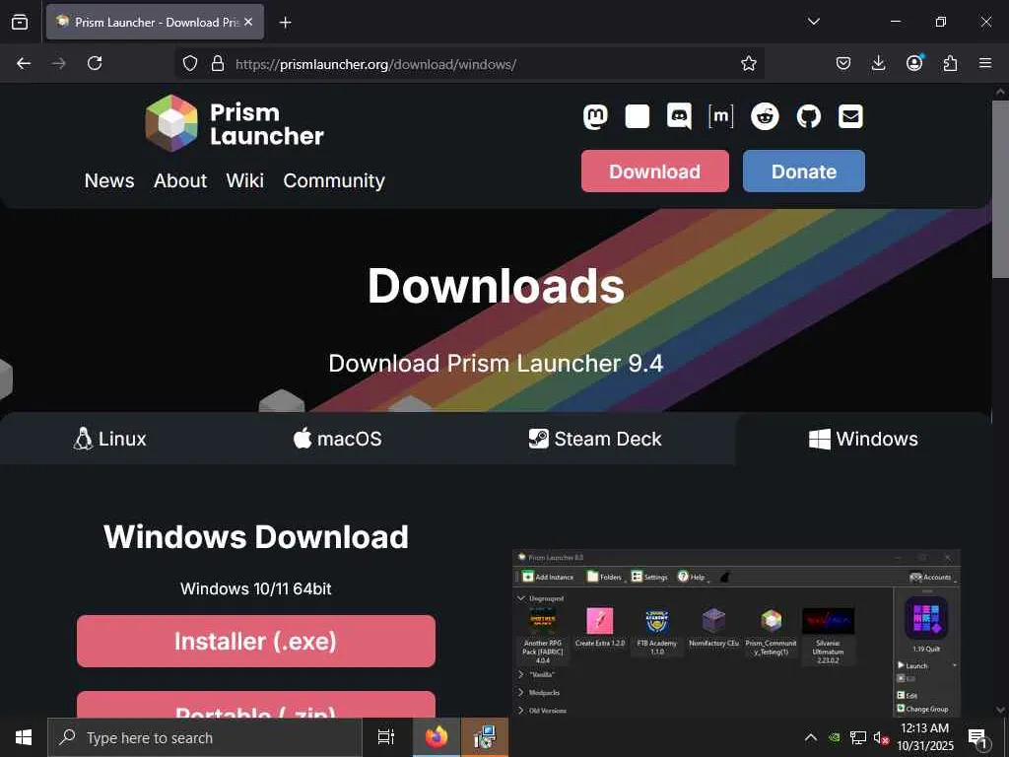The image size is (1009, 757).
Task: Open the Mastodon social link icon
Action: [595, 116]
